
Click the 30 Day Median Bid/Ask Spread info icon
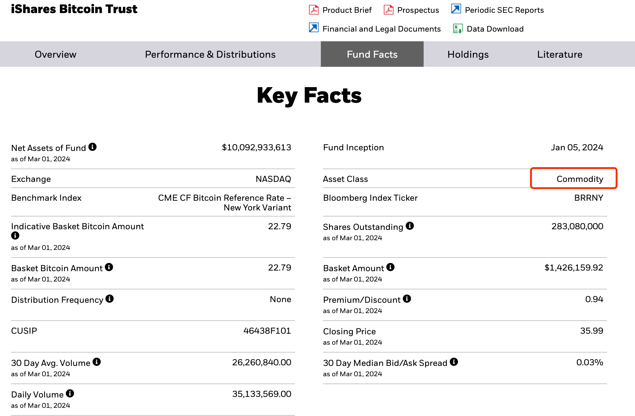point(454,362)
